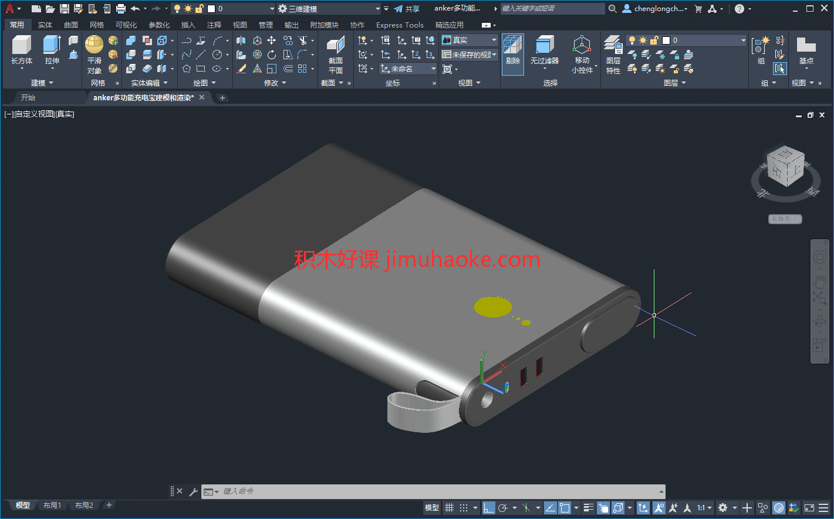This screenshot has width=834, height=519.
Task: Click the 截面平面 section plane tool
Action: click(x=335, y=54)
